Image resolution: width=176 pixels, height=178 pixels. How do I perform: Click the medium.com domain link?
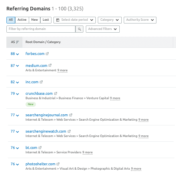(36, 66)
